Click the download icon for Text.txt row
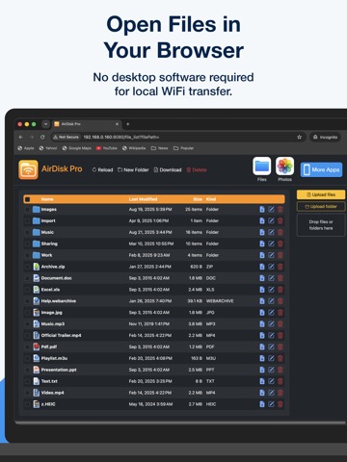 pos(262,381)
